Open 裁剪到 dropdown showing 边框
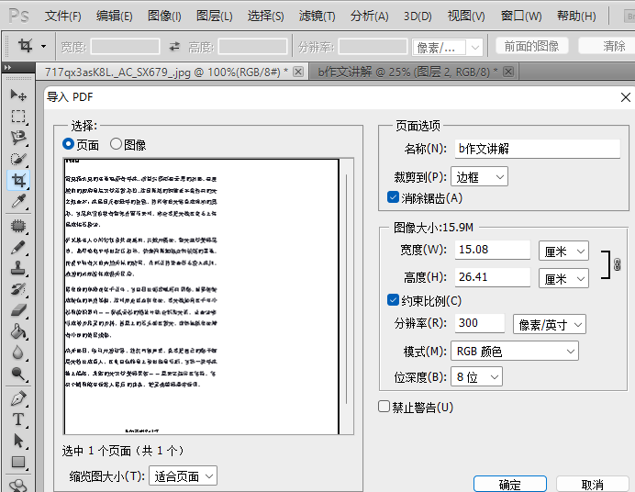 [x=480, y=176]
